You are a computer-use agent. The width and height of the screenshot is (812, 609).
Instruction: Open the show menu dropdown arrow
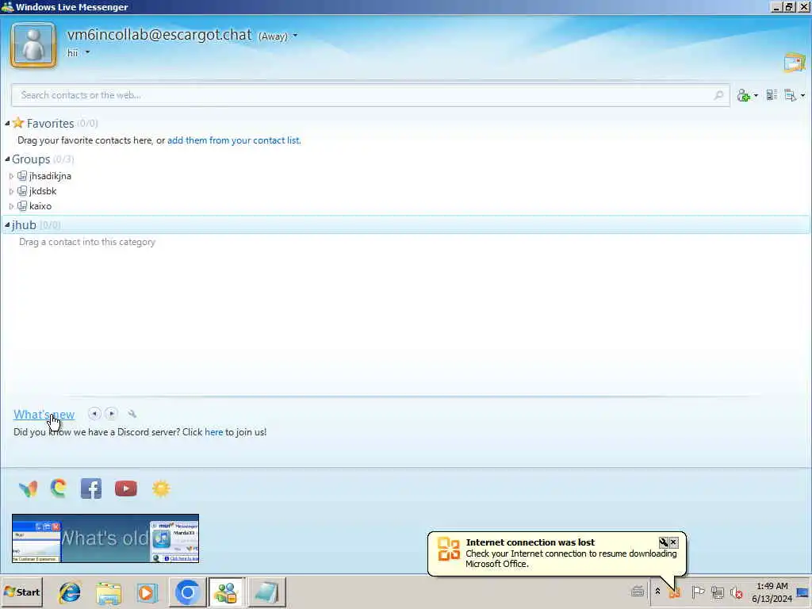[802, 95]
